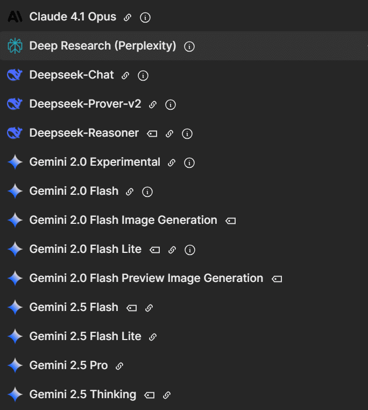Screen dimensions: 368x410
Task: Click tag icon next to Gemini 2.5 Flash
Action: (x=131, y=308)
